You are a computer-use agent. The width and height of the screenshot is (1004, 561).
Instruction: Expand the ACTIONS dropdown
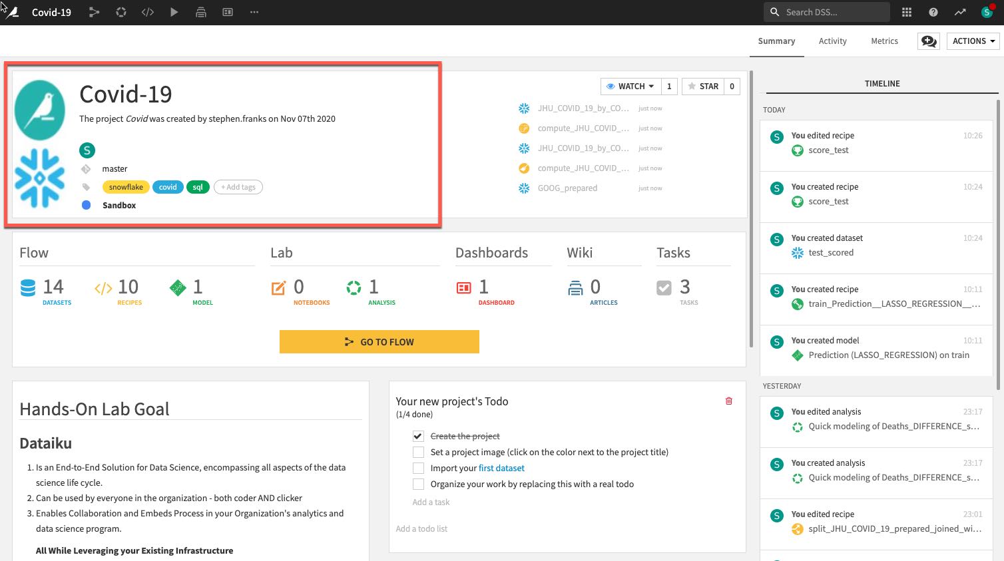[973, 41]
